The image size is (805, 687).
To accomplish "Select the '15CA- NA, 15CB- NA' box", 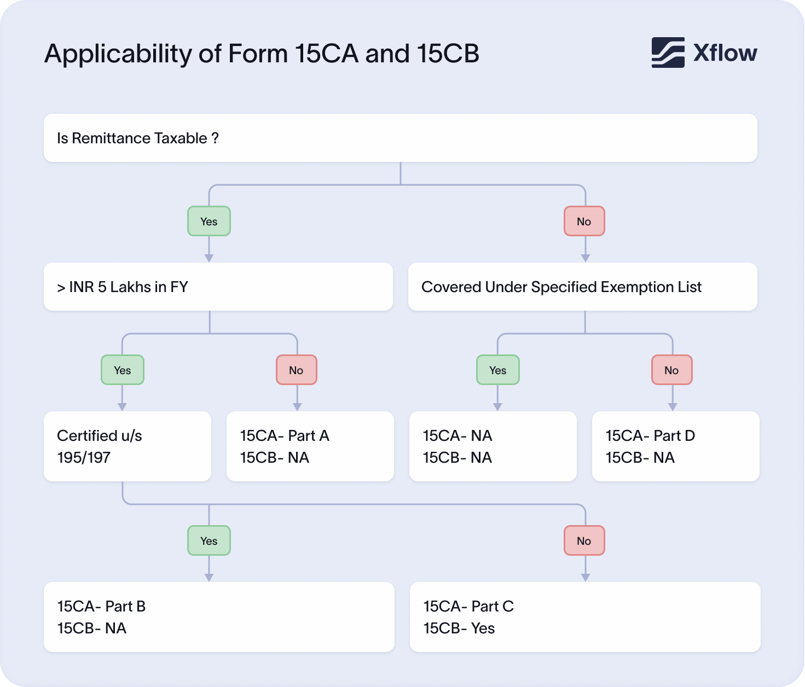I will click(493, 446).
